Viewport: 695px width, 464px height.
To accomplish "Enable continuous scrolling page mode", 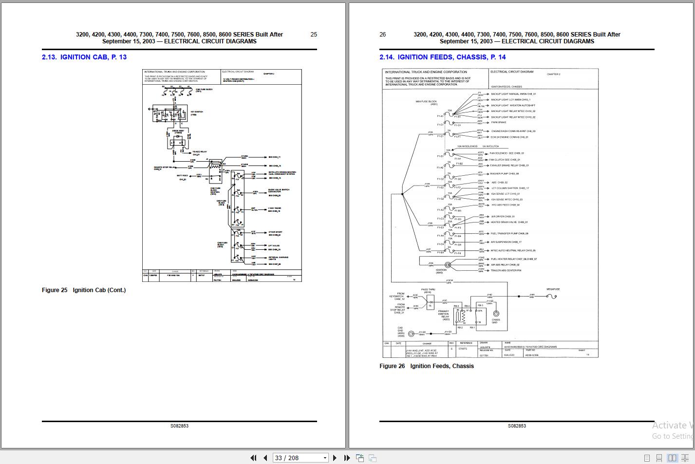I will pyautogui.click(x=659, y=458).
